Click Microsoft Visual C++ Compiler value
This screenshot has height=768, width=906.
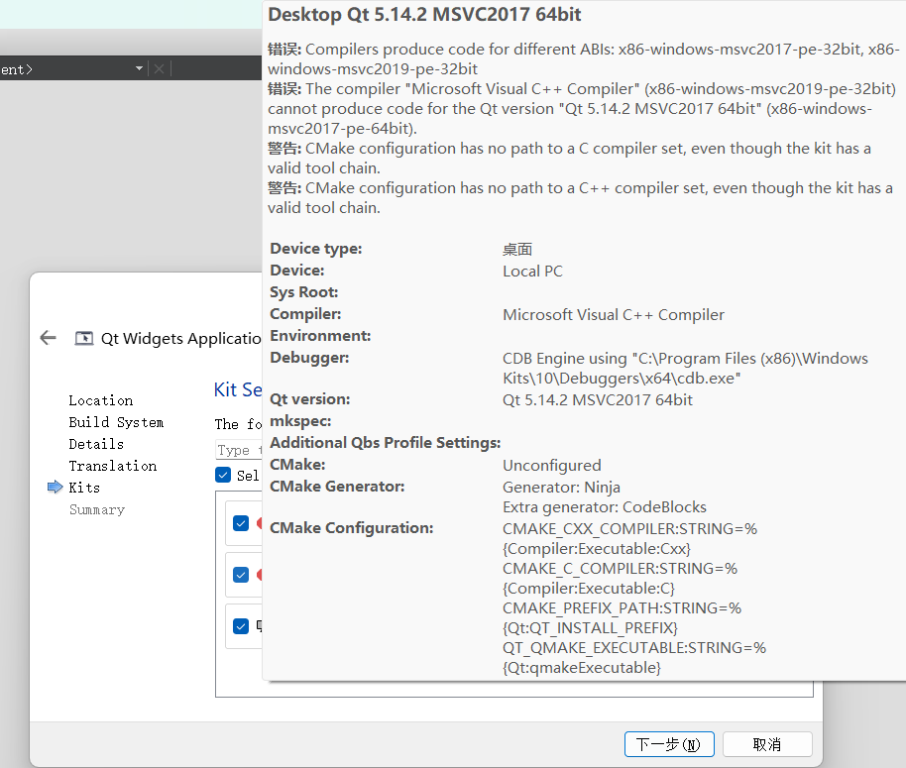tap(613, 315)
